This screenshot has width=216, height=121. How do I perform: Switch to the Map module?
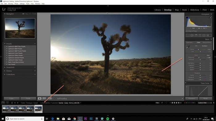point(177,10)
